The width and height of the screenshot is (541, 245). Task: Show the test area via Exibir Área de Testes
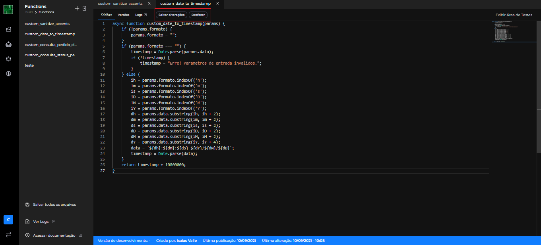pyautogui.click(x=514, y=15)
